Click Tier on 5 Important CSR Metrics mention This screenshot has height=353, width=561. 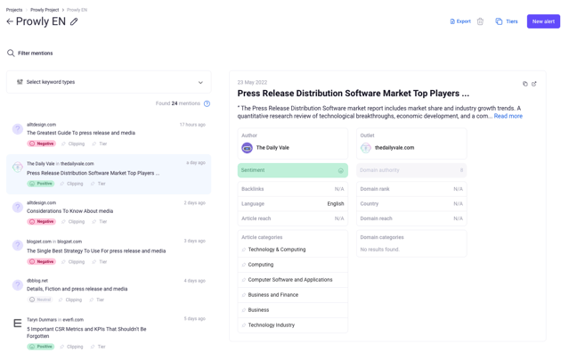click(98, 347)
